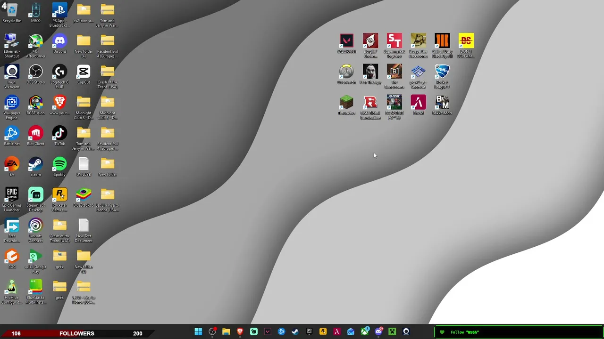Open the Minecraft creeper icon in taskbar

pyautogui.click(x=392, y=332)
